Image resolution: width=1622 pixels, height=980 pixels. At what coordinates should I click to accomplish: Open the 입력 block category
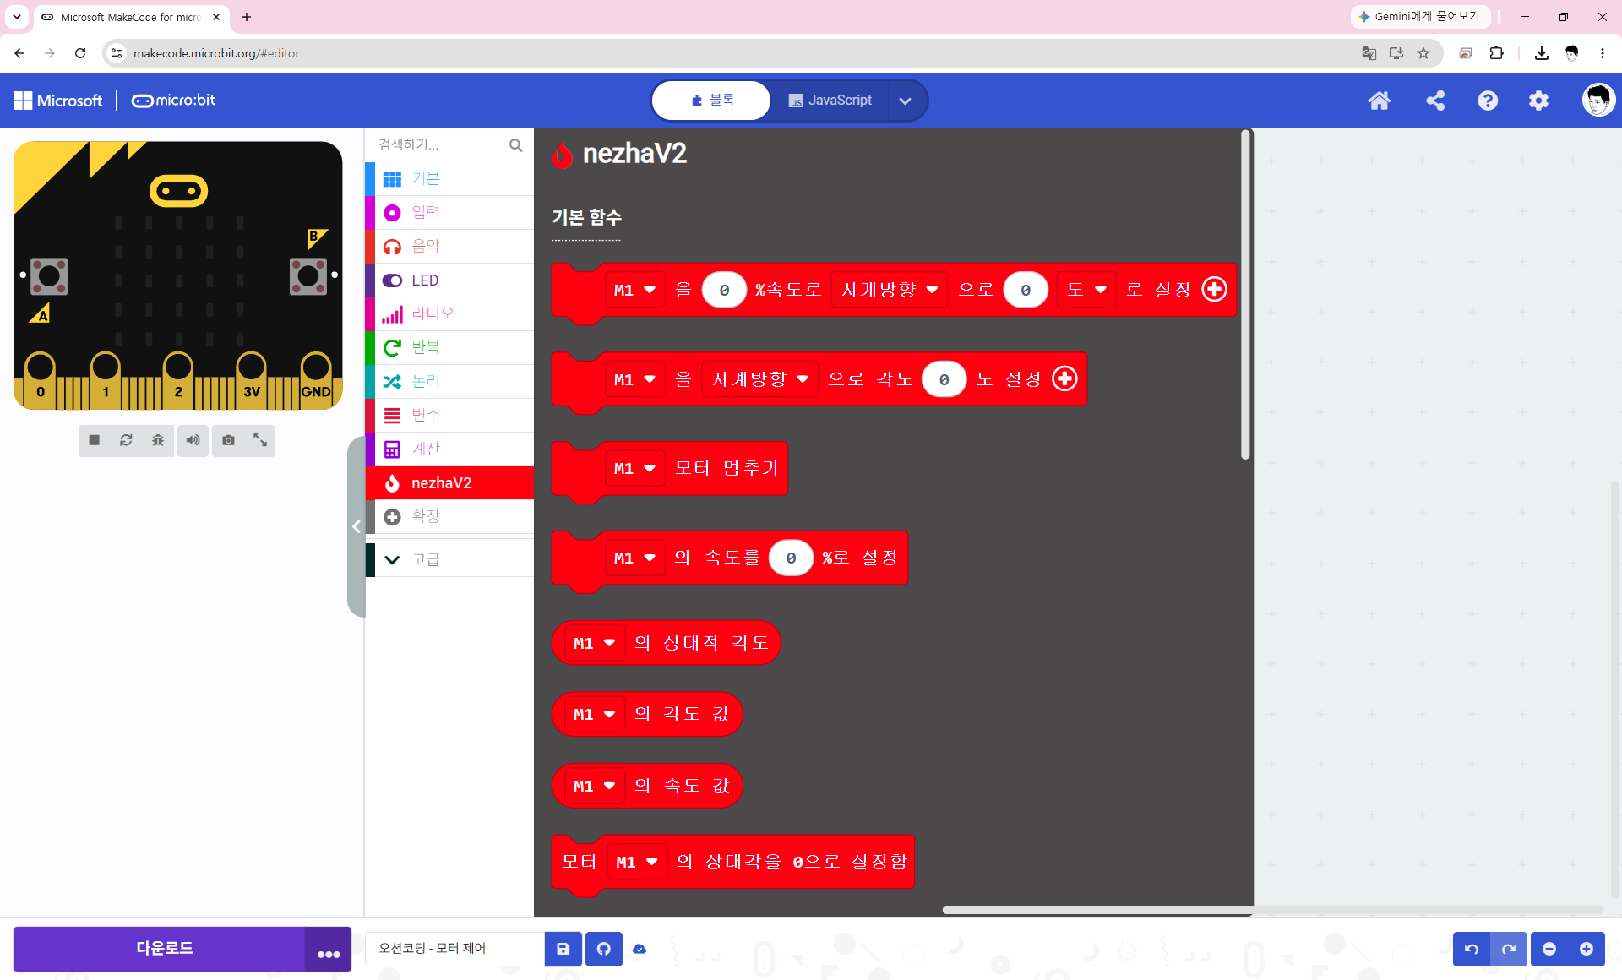point(449,213)
